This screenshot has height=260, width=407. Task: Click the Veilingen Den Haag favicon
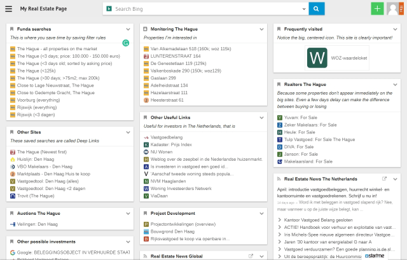[x=13, y=224]
